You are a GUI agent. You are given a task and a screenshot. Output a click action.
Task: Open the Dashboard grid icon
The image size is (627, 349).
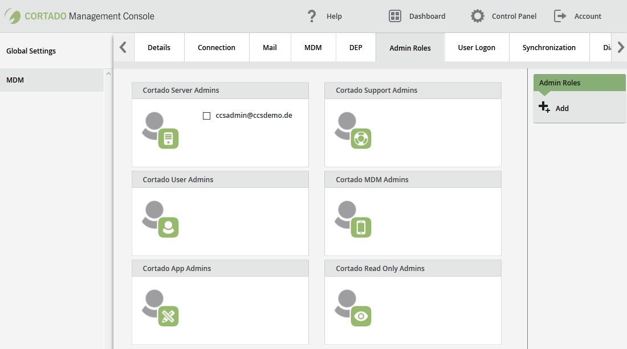tap(394, 16)
